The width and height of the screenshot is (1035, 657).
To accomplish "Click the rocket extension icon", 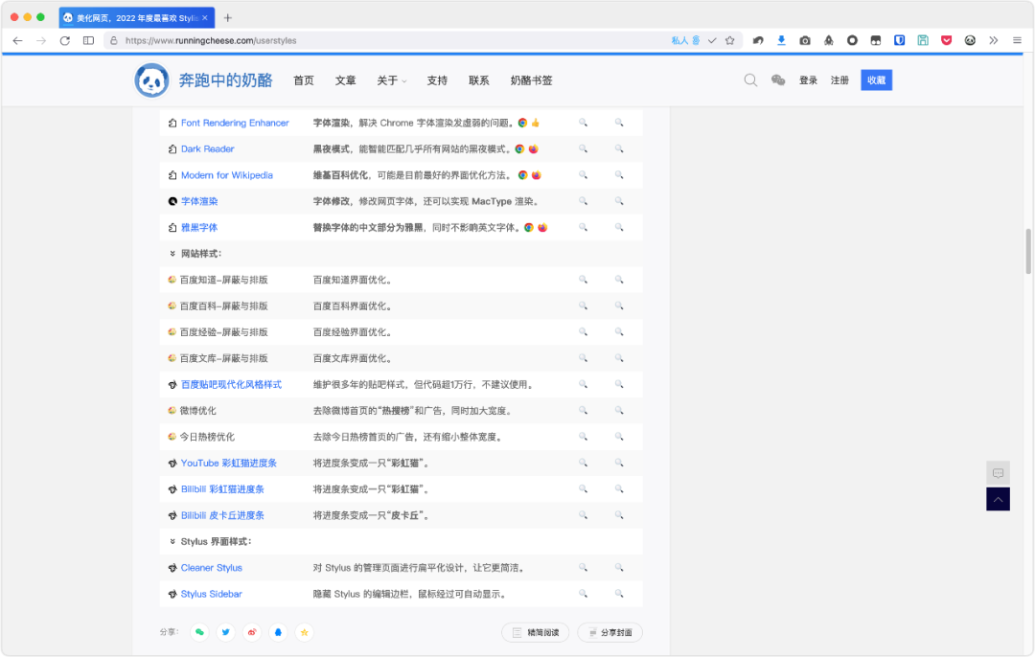I will tap(828, 40).
